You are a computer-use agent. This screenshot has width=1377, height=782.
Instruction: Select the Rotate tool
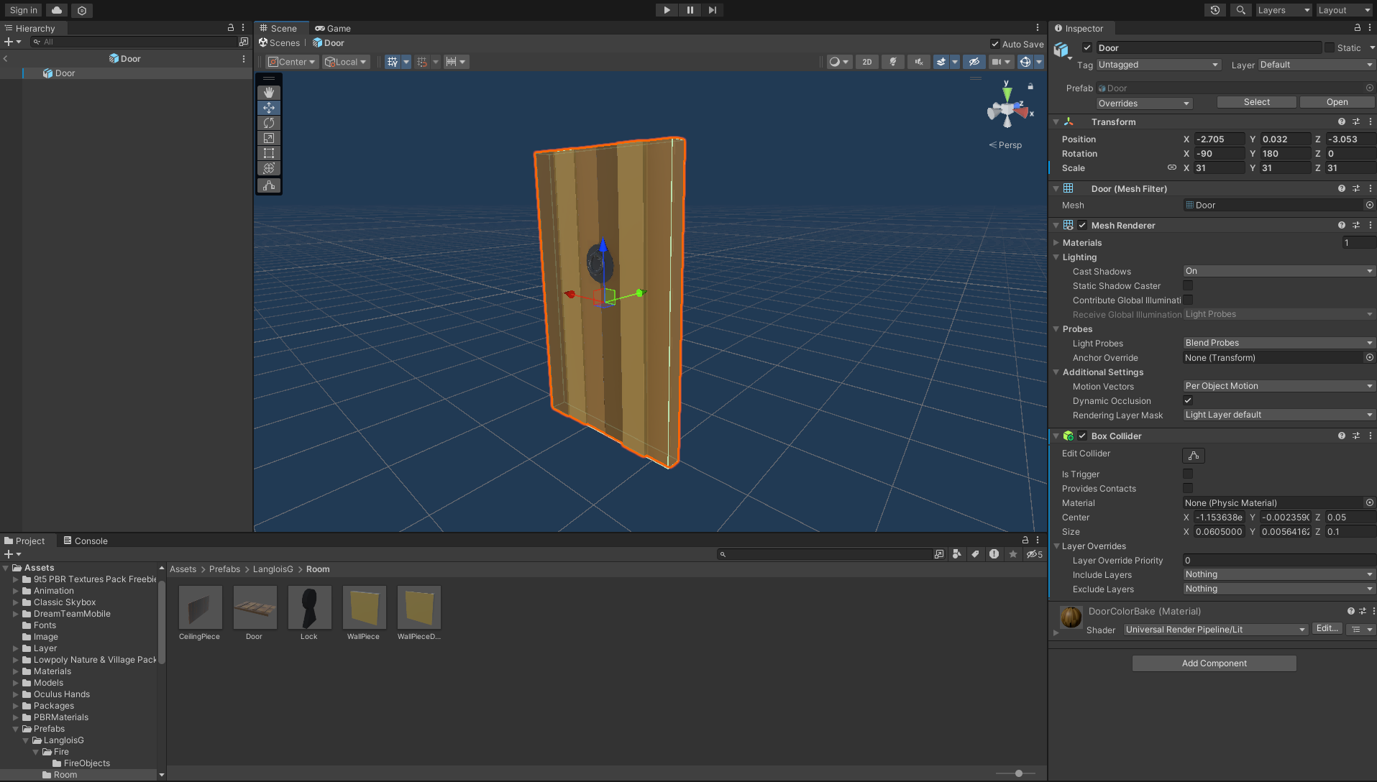pos(269,123)
